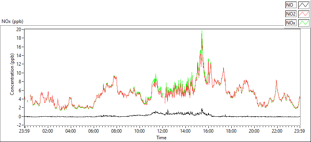The height and width of the screenshot is (142, 311).
Task: Click the 08:00 time axis label
Action: point(116,131)
